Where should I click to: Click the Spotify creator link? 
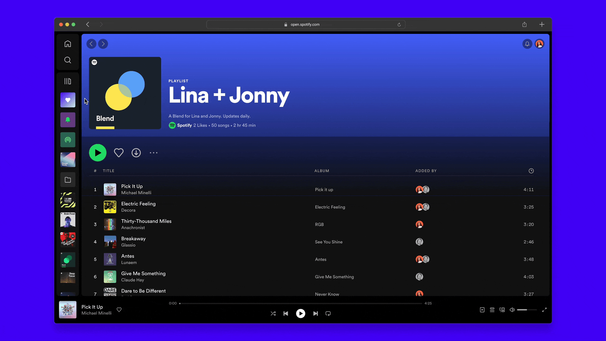184,125
